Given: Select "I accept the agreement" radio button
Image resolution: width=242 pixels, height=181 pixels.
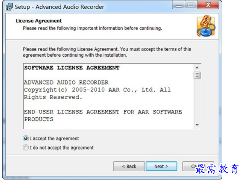Looking at the screenshot, I should pyautogui.click(x=26, y=139).
